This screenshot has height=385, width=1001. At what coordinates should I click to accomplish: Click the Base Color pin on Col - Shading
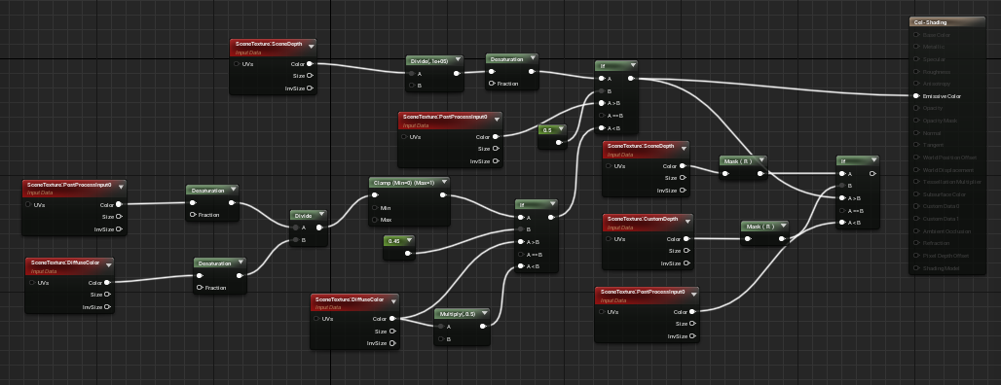pyautogui.click(x=916, y=35)
